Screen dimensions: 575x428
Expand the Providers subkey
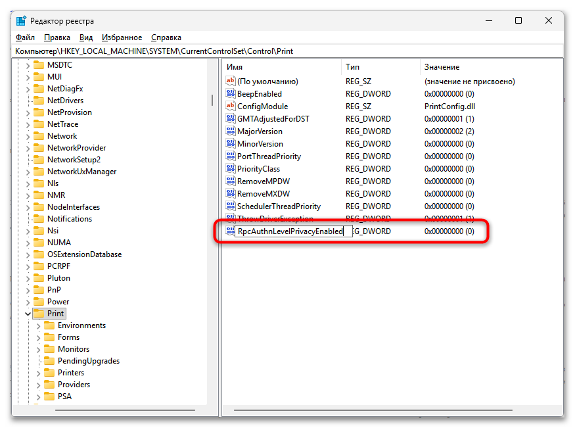[39, 385]
